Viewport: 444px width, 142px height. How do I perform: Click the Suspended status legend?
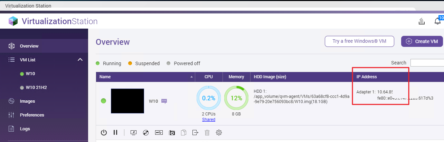pos(144,63)
